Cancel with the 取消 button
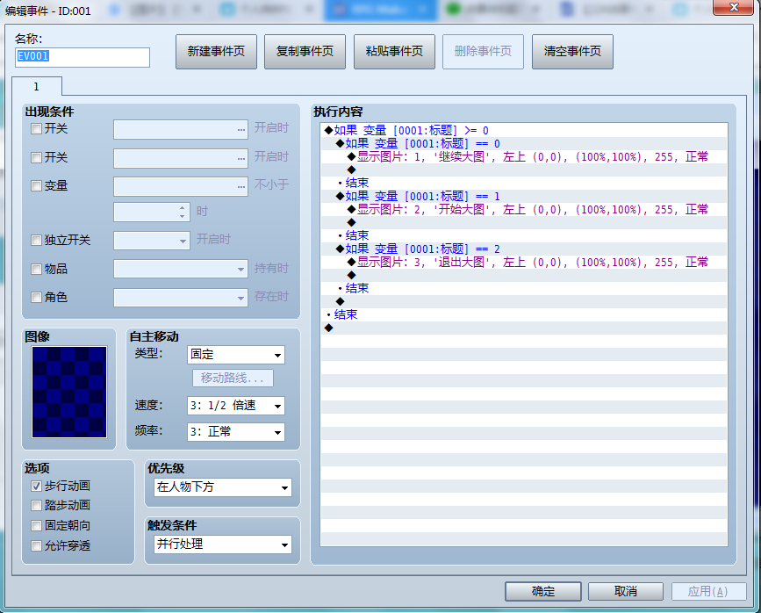Image resolution: width=761 pixels, height=613 pixels. 626,591
